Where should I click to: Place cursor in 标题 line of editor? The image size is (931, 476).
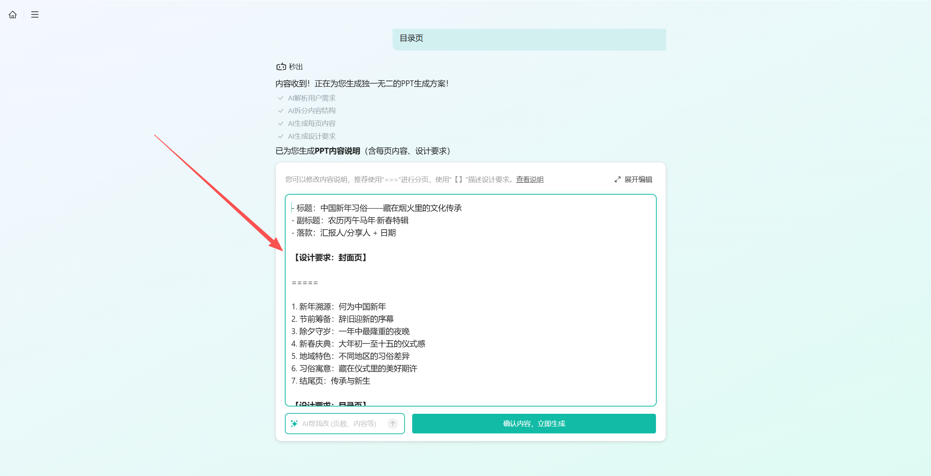pyautogui.click(x=378, y=208)
